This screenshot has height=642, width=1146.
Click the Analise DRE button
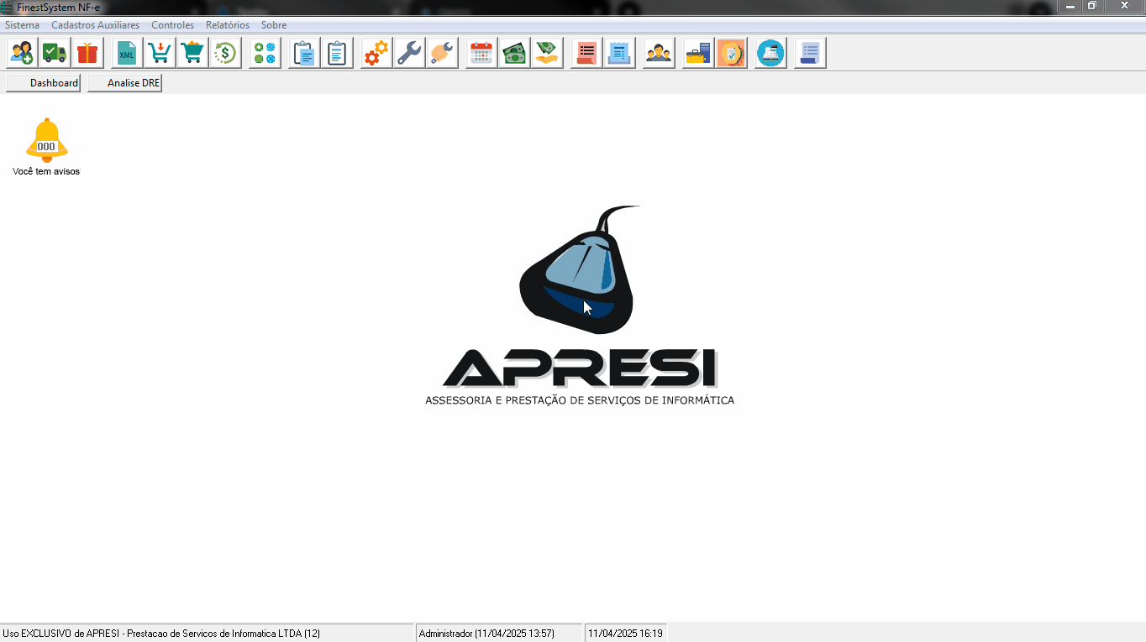pos(124,83)
